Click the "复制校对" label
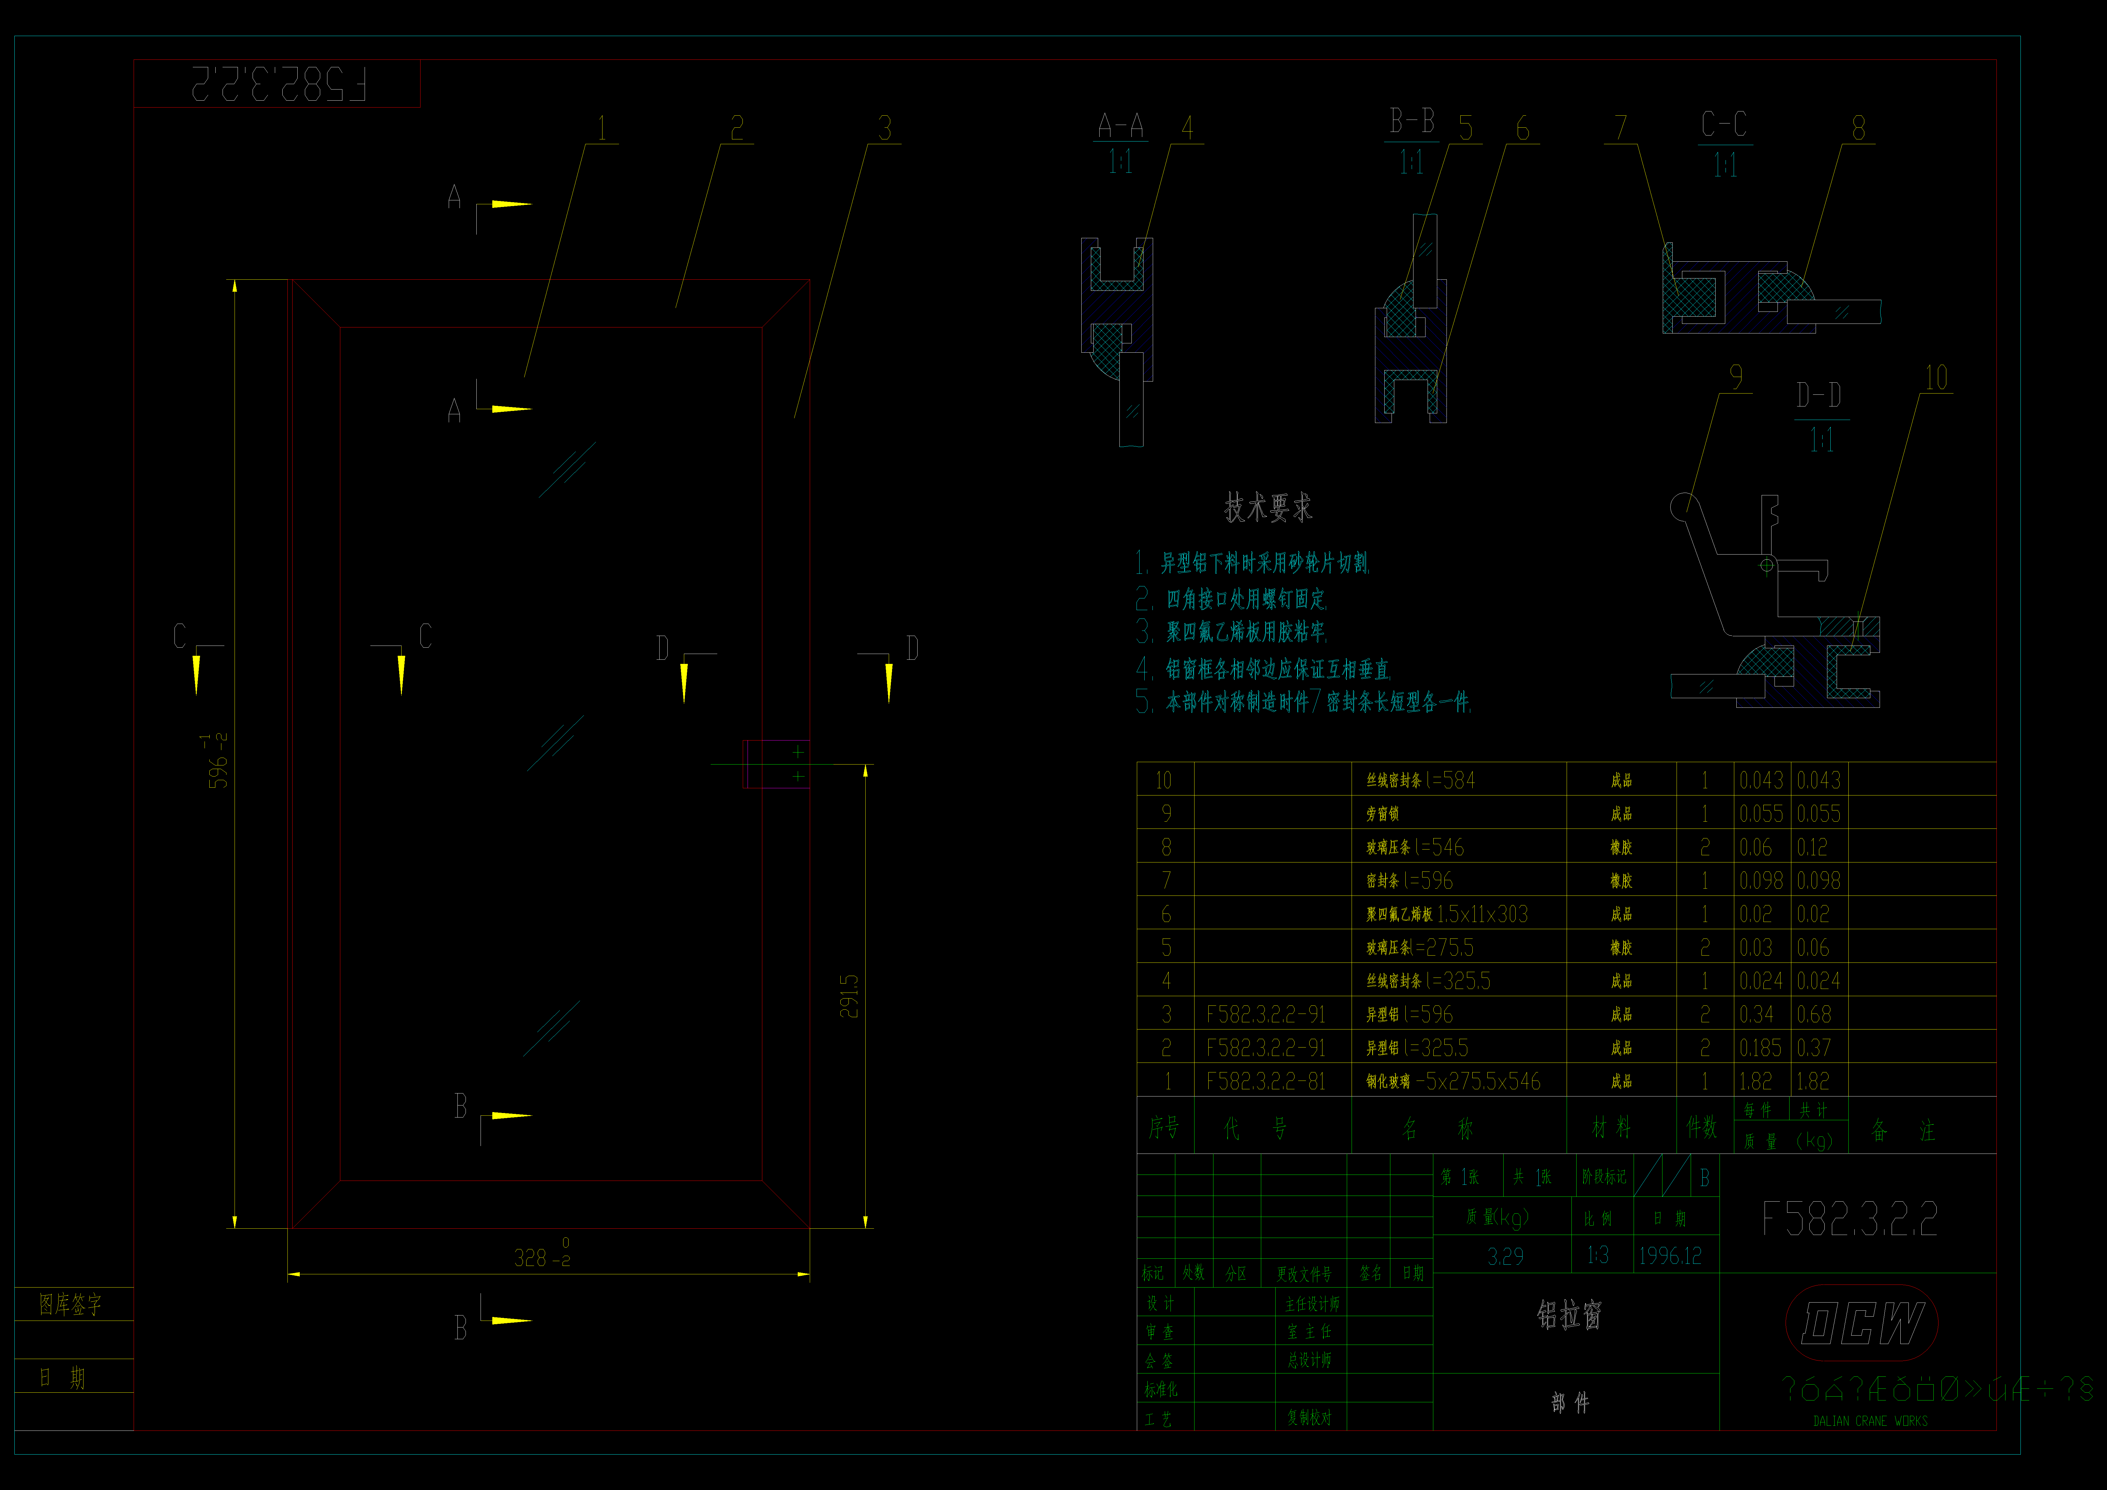Viewport: 2107px width, 1490px height. pyautogui.click(x=1310, y=1418)
